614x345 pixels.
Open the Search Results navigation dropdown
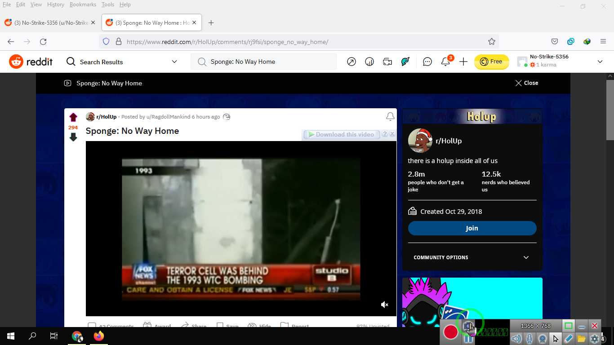(121, 62)
